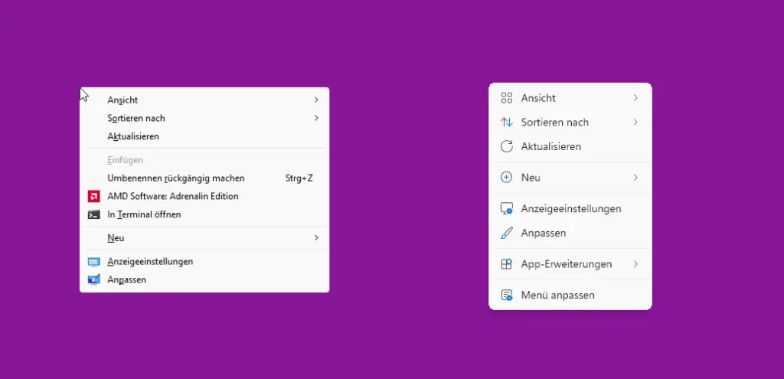Screen dimensions: 784x379
Task: Open Anzeigeeinstellungen in the classic menu
Action: point(204,262)
